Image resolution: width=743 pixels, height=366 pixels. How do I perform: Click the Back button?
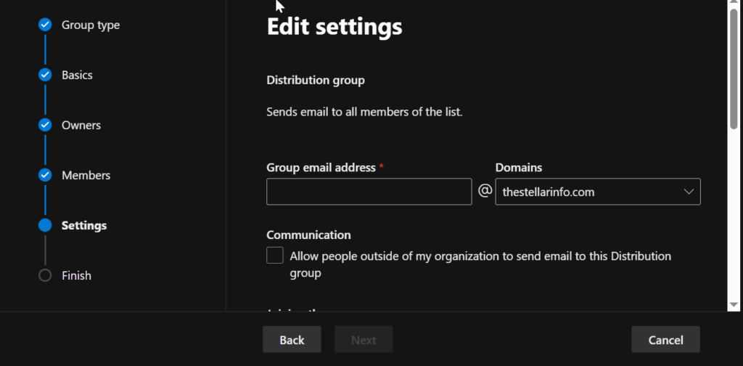(x=292, y=340)
